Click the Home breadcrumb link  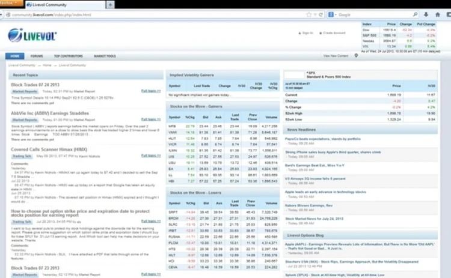click(x=47, y=65)
